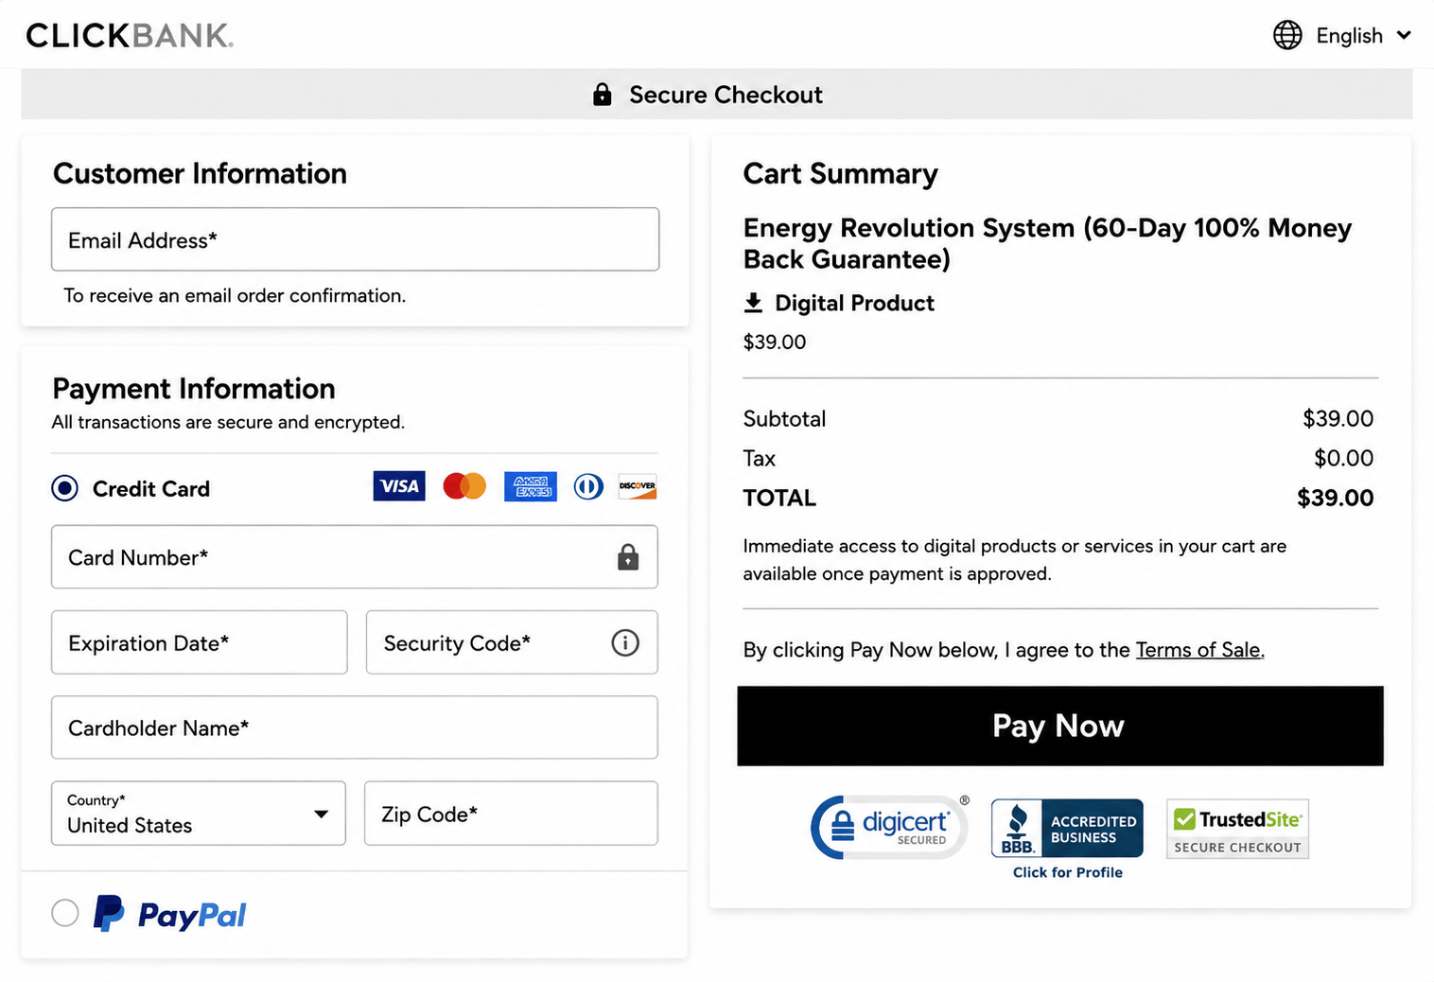Click the globe language icon
Screen dimensions: 1434x982
(x=1287, y=36)
